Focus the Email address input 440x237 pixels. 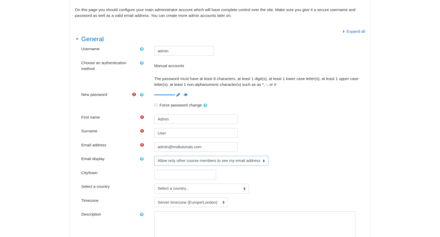point(196,147)
